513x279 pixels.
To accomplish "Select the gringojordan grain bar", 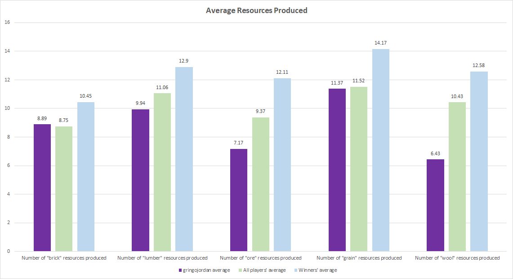I will tap(337, 170).
